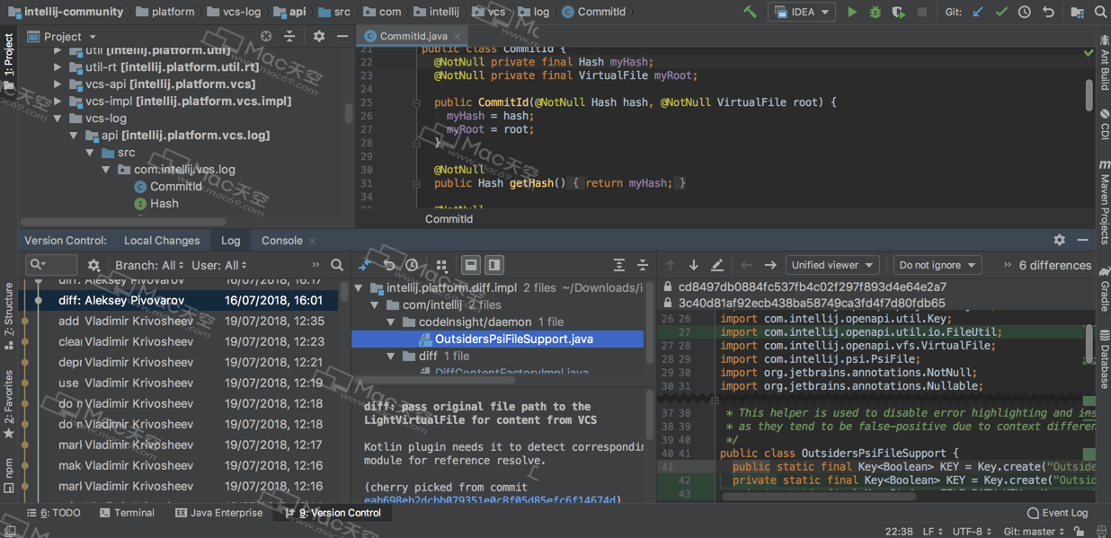Switch diff preview to bottom layout

(471, 264)
